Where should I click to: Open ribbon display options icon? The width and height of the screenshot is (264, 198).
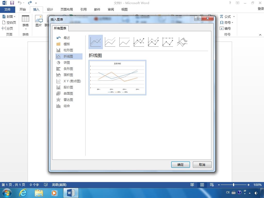[237, 3]
